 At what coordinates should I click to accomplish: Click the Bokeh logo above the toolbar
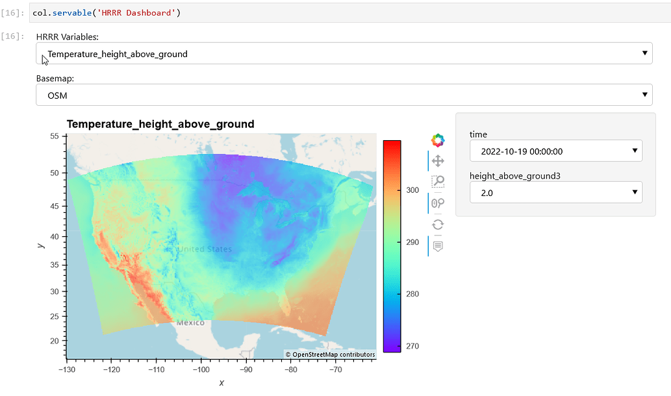pyautogui.click(x=438, y=140)
